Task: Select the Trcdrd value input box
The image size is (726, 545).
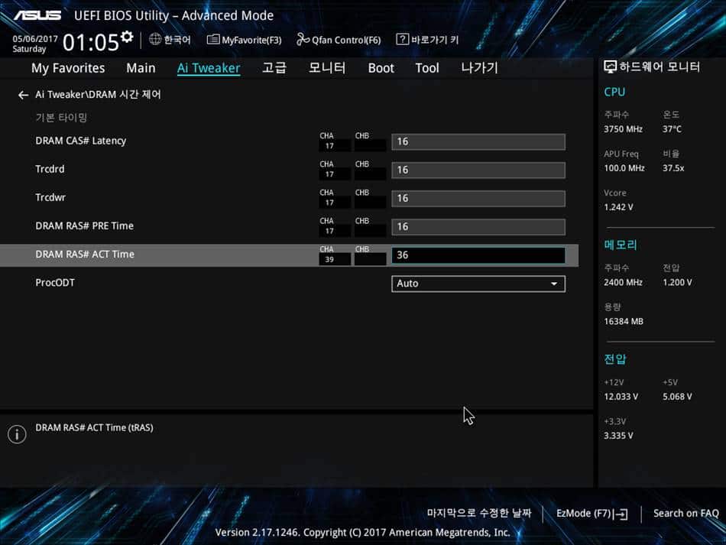Action: [x=478, y=170]
